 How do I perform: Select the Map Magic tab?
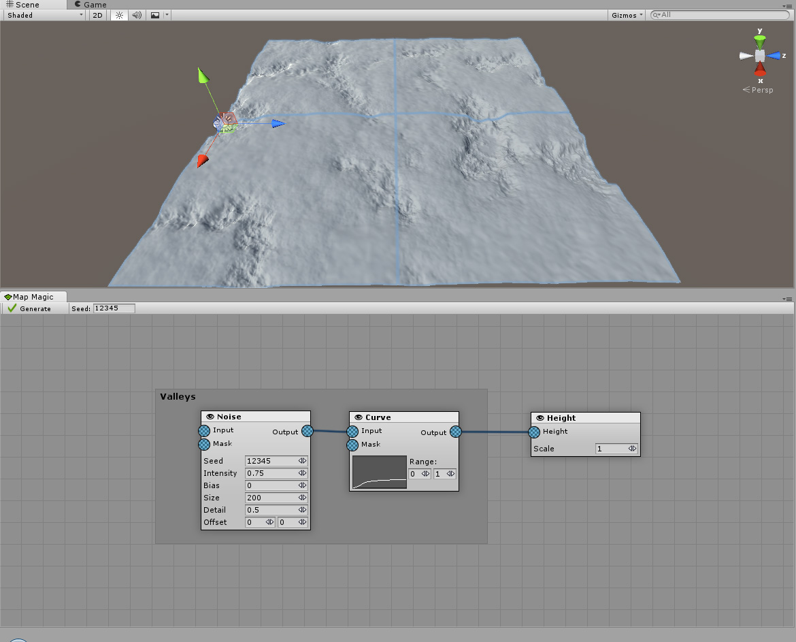click(x=34, y=296)
